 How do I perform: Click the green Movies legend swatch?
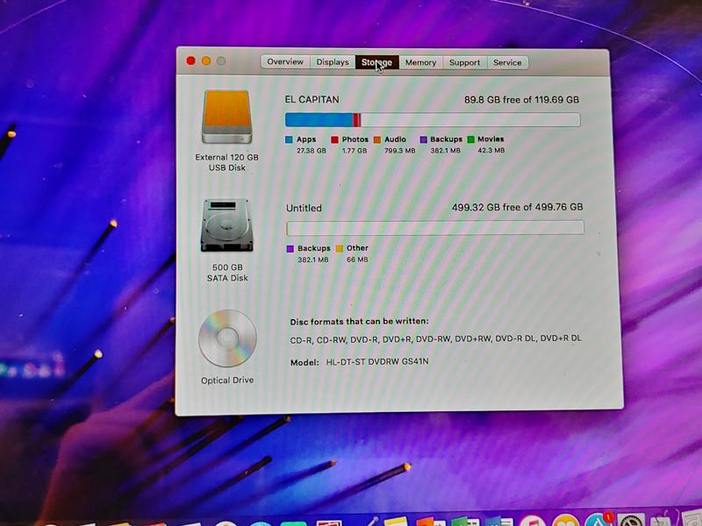(x=470, y=139)
